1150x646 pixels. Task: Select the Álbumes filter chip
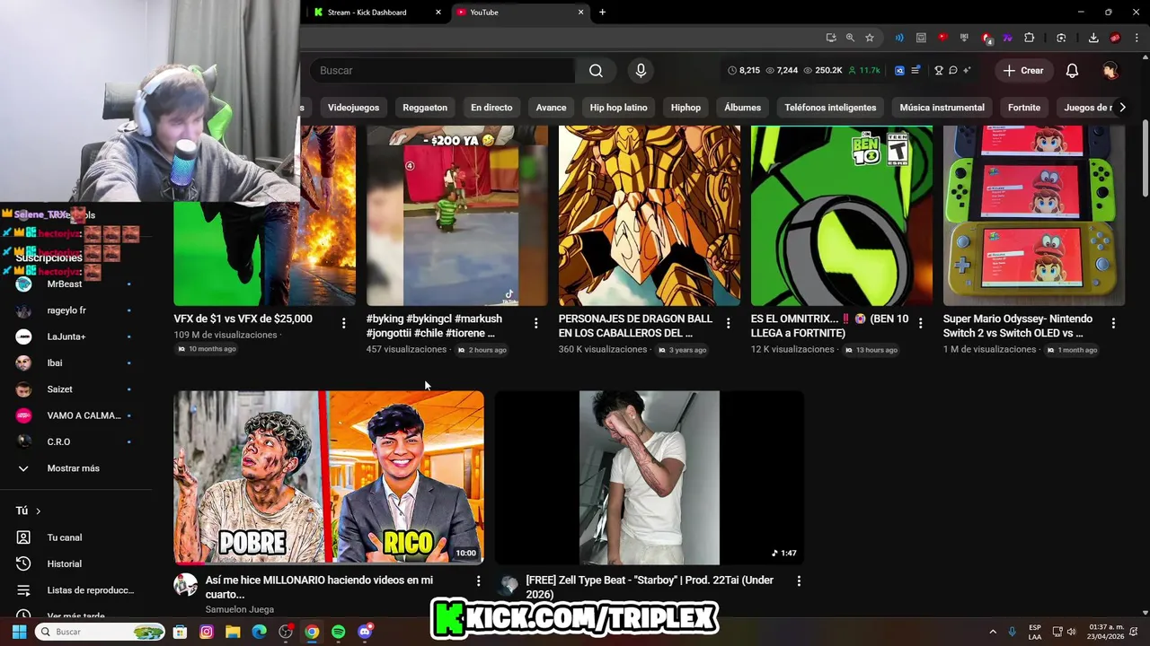pos(742,107)
